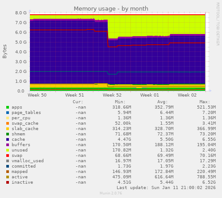Click the per_cpu legend color swatch
Screen dimensions: 222x198
click(8, 118)
